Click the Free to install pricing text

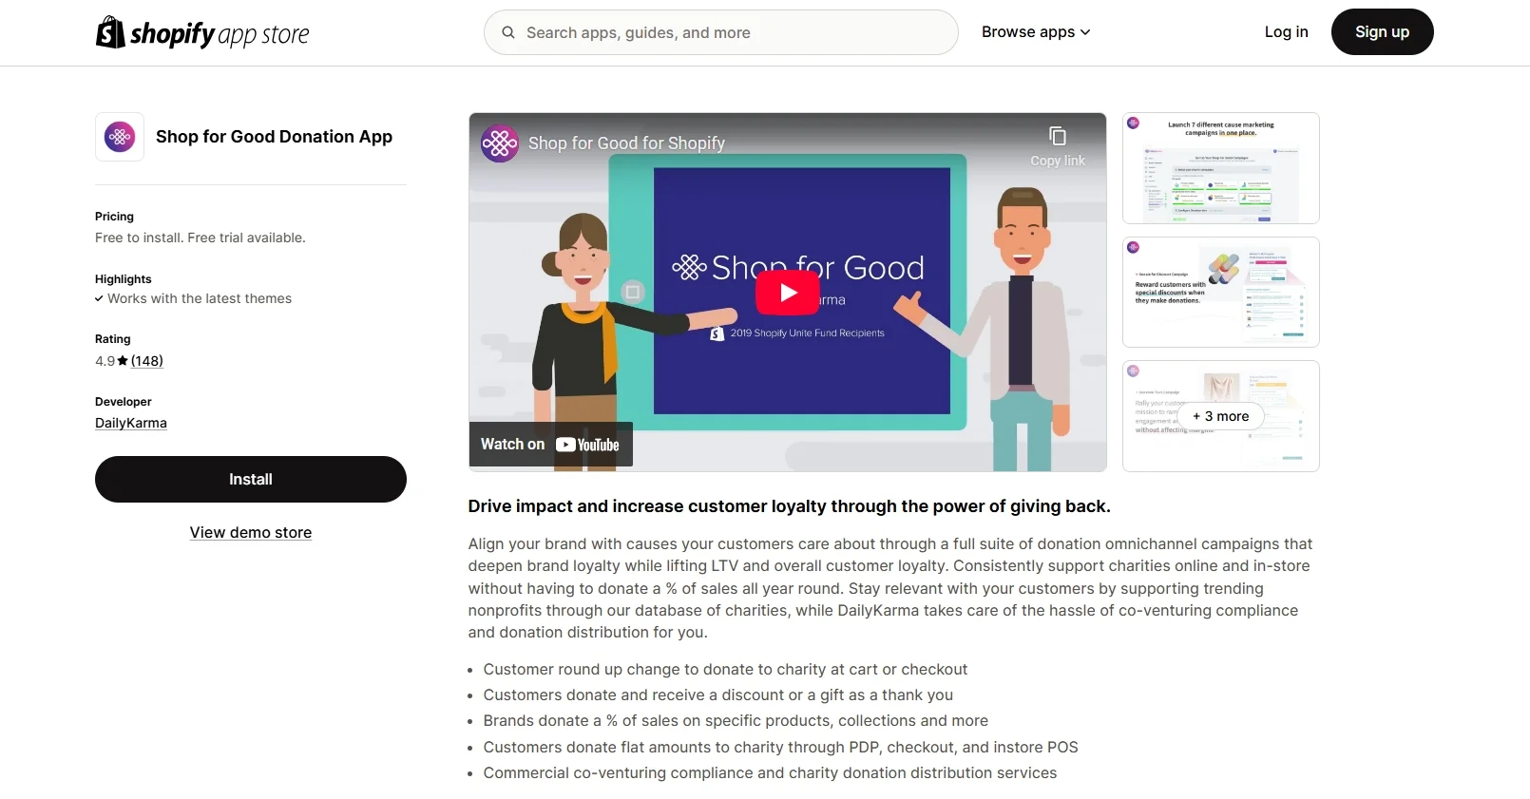click(x=201, y=238)
